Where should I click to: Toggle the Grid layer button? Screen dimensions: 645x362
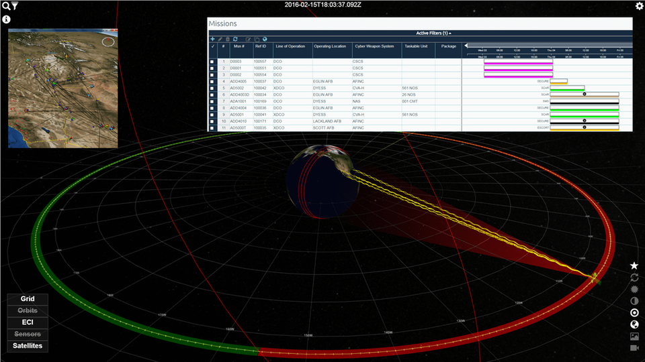click(x=28, y=299)
